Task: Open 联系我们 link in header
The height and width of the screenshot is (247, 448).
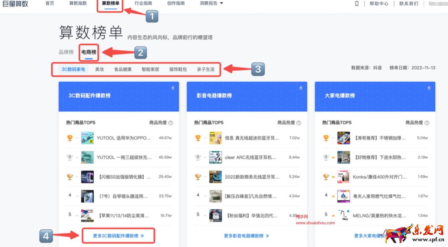Action: pyautogui.click(x=409, y=4)
